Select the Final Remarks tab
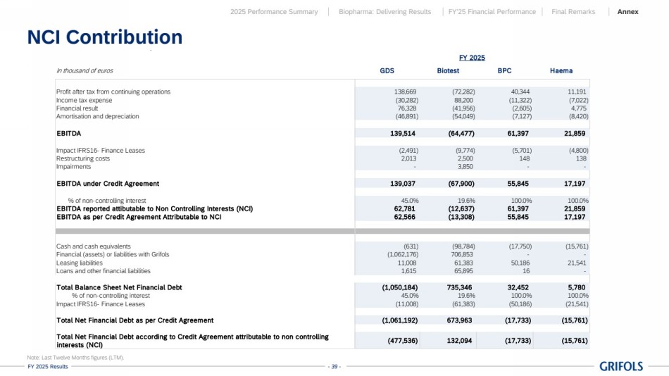The width and height of the screenshot is (669, 376). click(573, 12)
